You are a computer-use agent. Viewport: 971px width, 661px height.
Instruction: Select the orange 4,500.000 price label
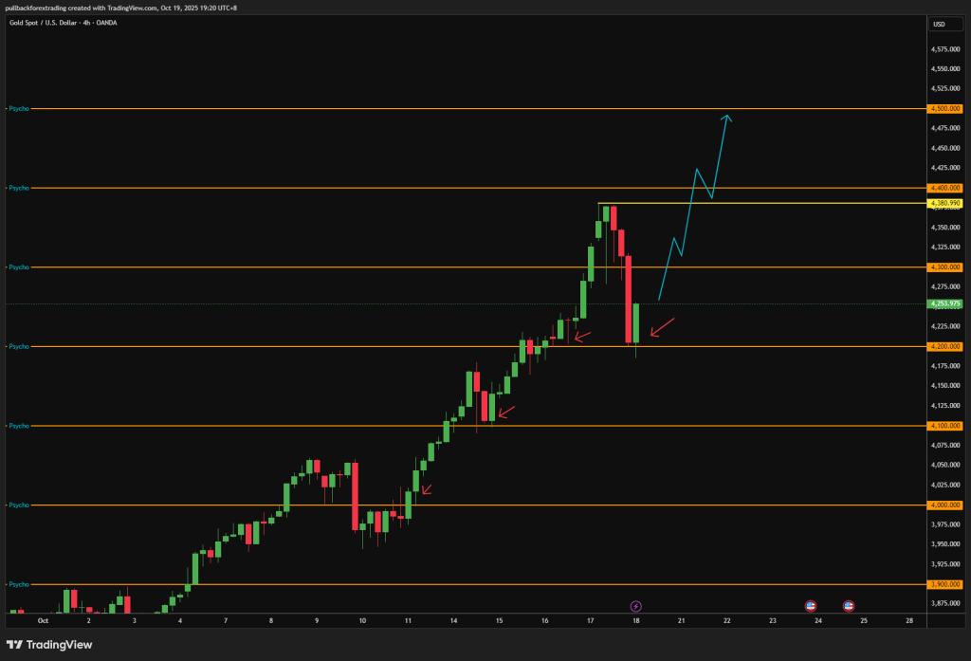946,109
